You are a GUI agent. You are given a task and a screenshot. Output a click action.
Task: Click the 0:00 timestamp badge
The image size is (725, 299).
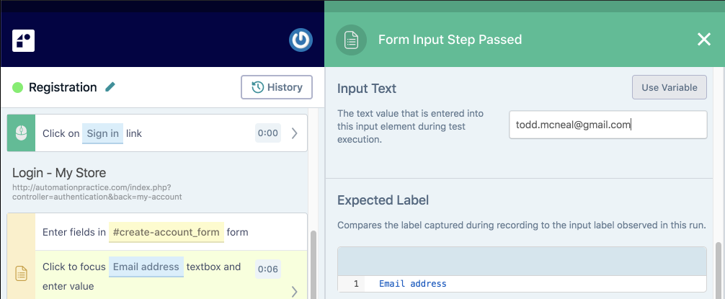(267, 133)
